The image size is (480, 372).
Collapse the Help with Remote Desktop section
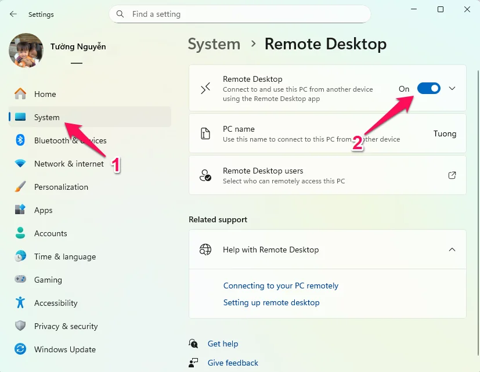click(452, 250)
